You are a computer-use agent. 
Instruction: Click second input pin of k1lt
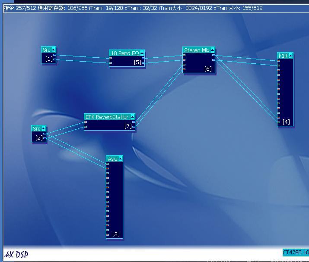click(279, 65)
